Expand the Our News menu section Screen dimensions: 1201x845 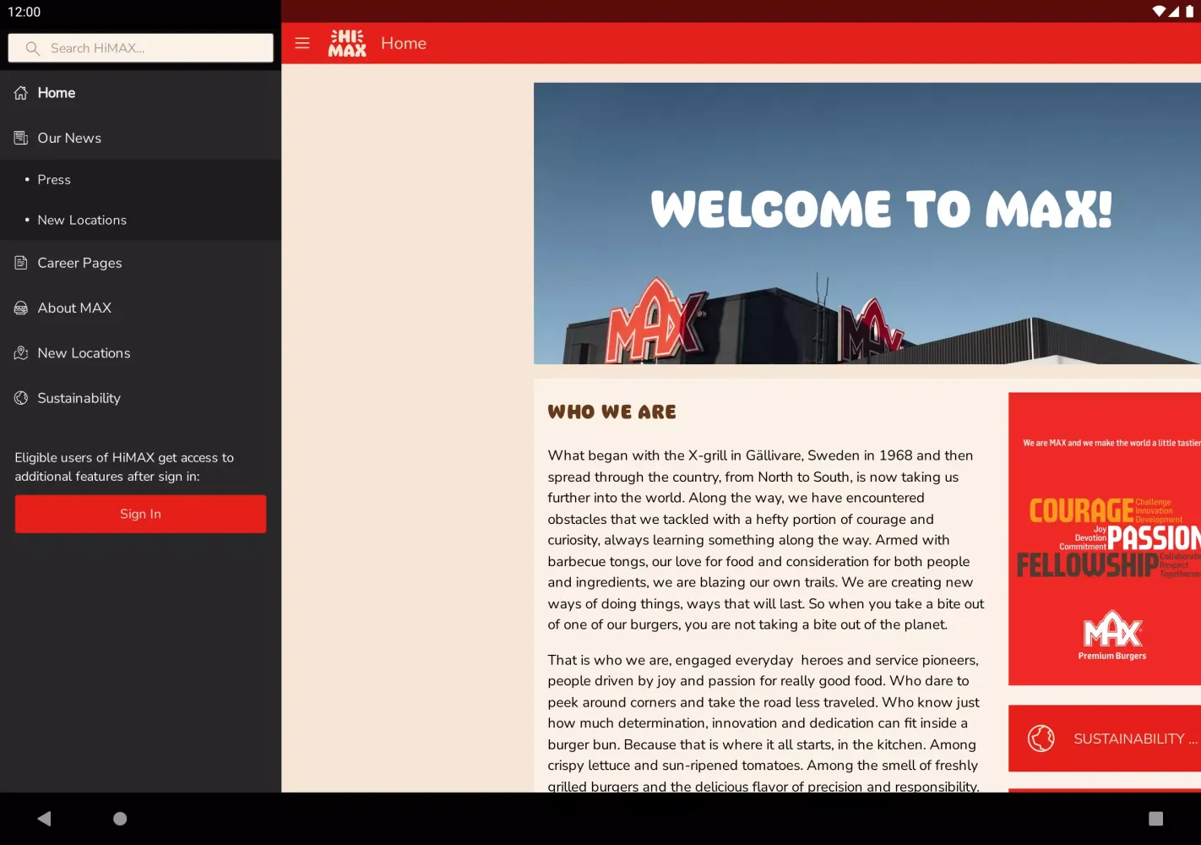(x=69, y=138)
